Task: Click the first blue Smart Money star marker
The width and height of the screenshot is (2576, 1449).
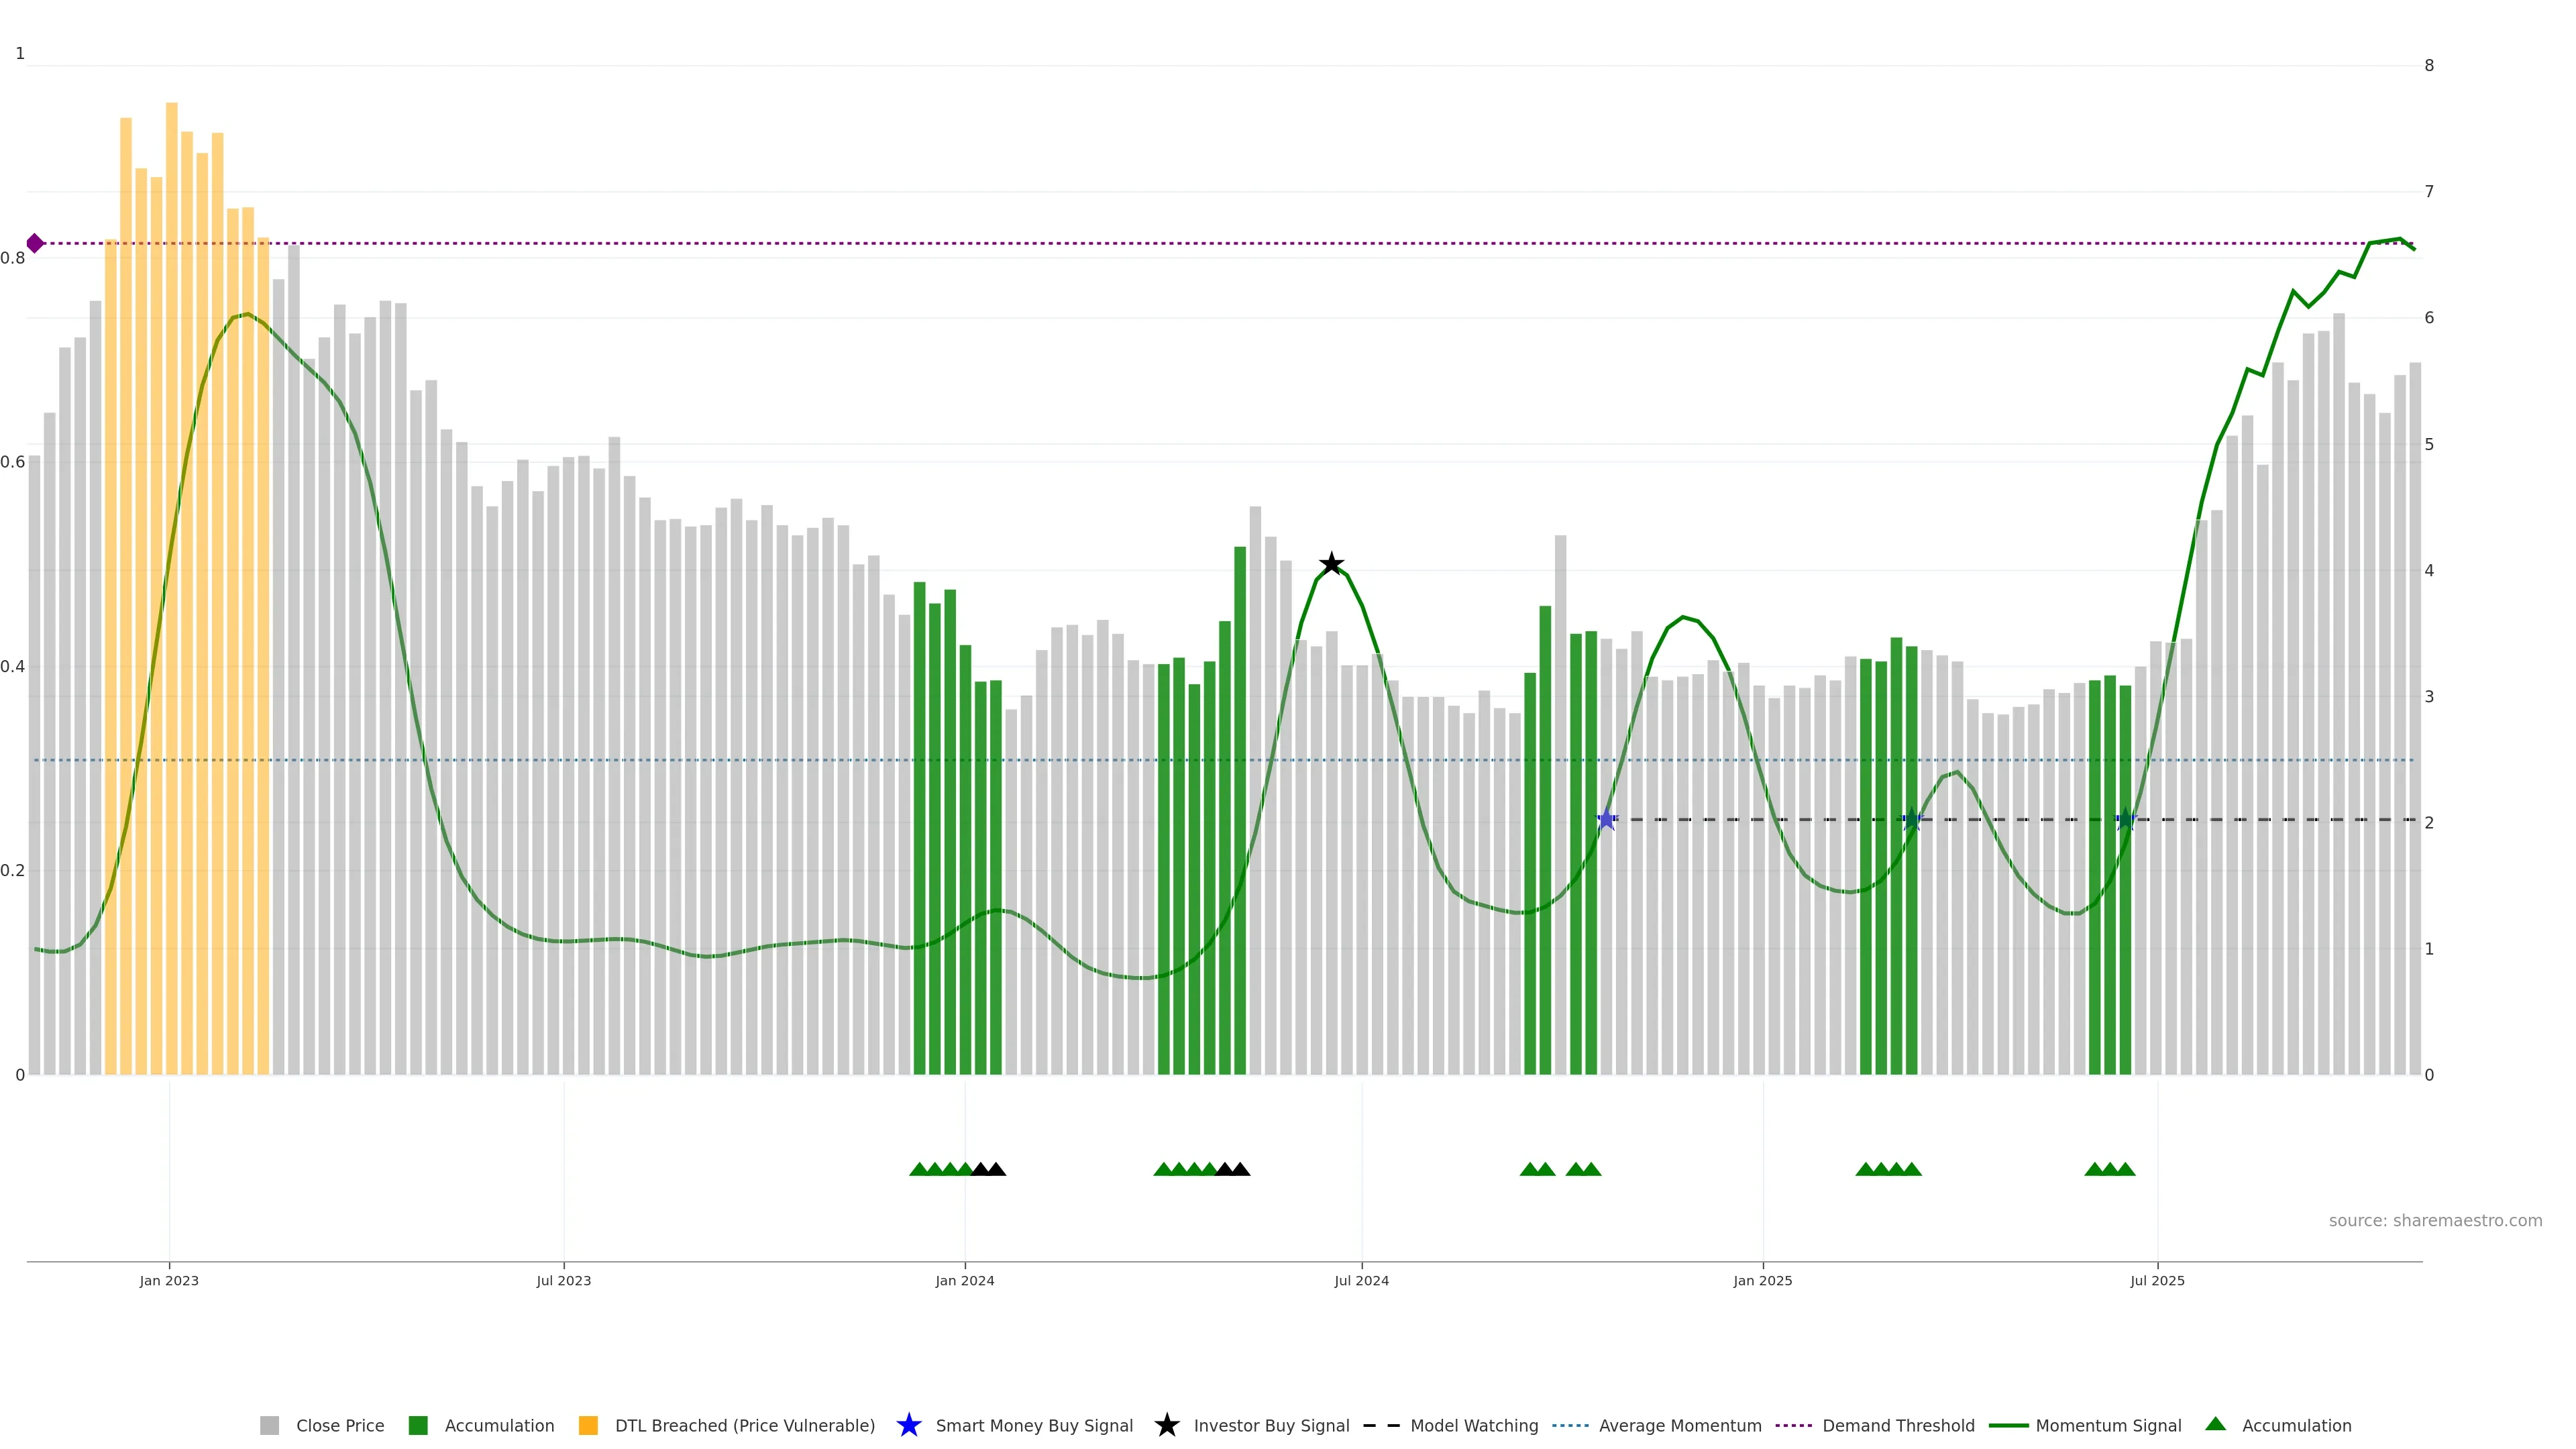Action: [1606, 820]
